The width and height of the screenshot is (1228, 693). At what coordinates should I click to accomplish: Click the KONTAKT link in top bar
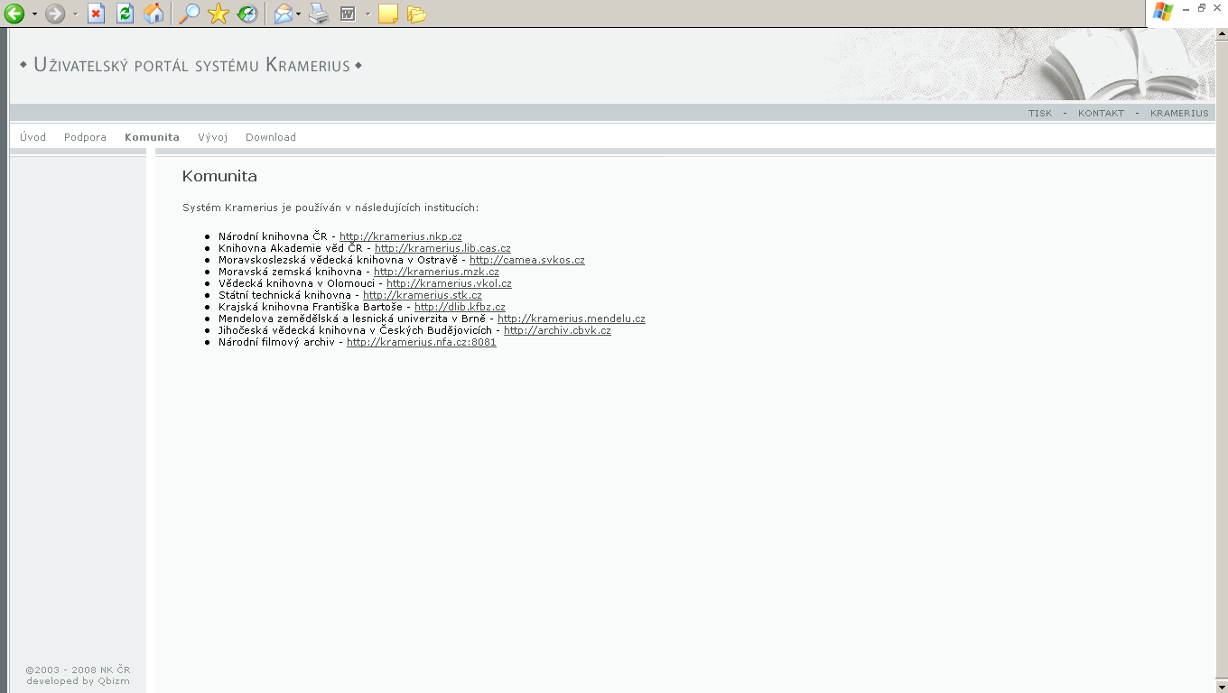tap(1101, 114)
